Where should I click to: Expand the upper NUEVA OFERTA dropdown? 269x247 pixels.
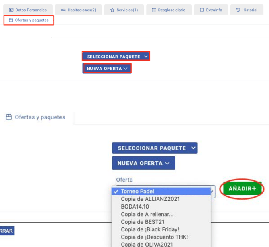(x=107, y=69)
